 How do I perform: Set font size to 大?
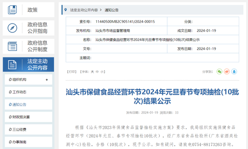[92, 72]
